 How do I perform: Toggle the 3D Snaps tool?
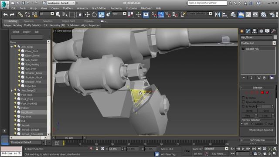(154, 14)
